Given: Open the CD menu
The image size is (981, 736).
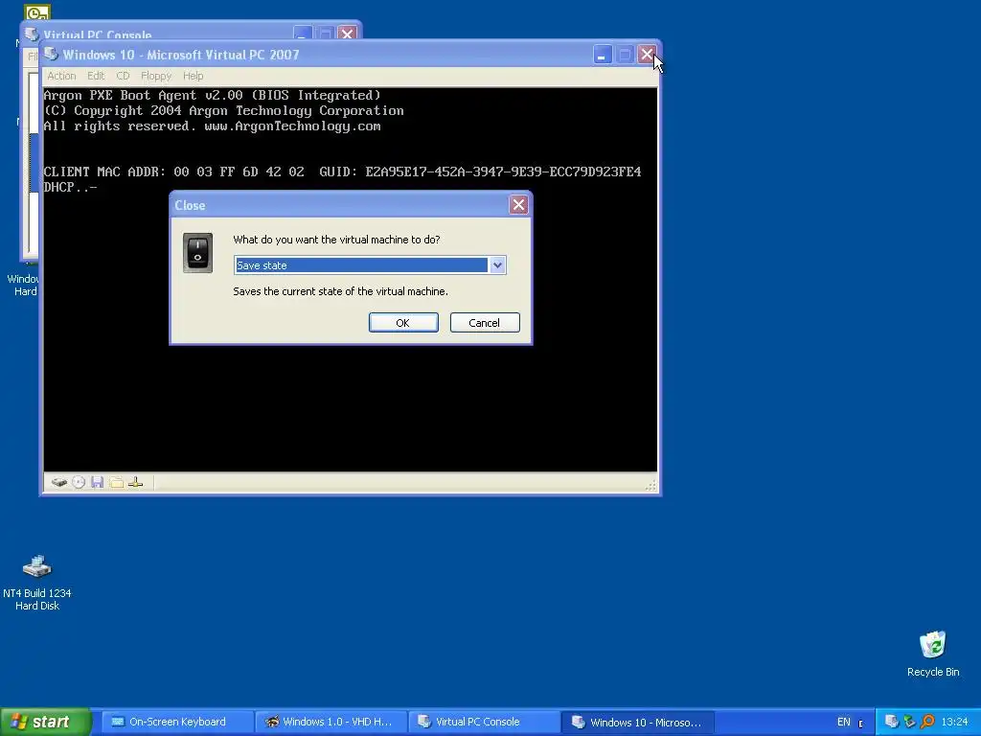Looking at the screenshot, I should click(x=123, y=76).
